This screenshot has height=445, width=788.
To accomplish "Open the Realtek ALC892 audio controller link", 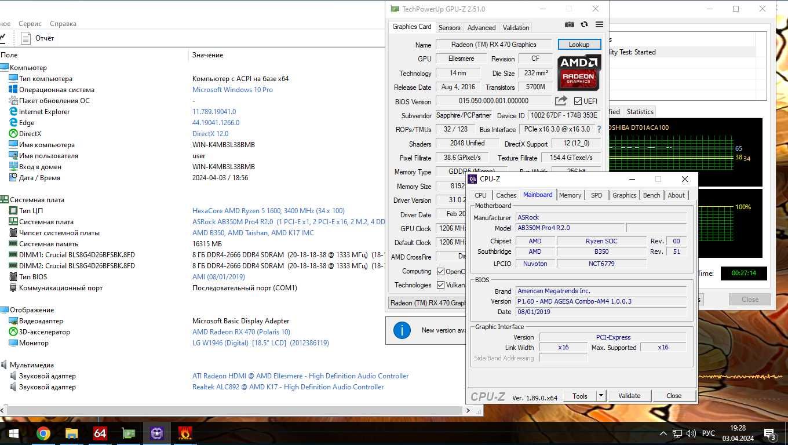I will (x=288, y=387).
